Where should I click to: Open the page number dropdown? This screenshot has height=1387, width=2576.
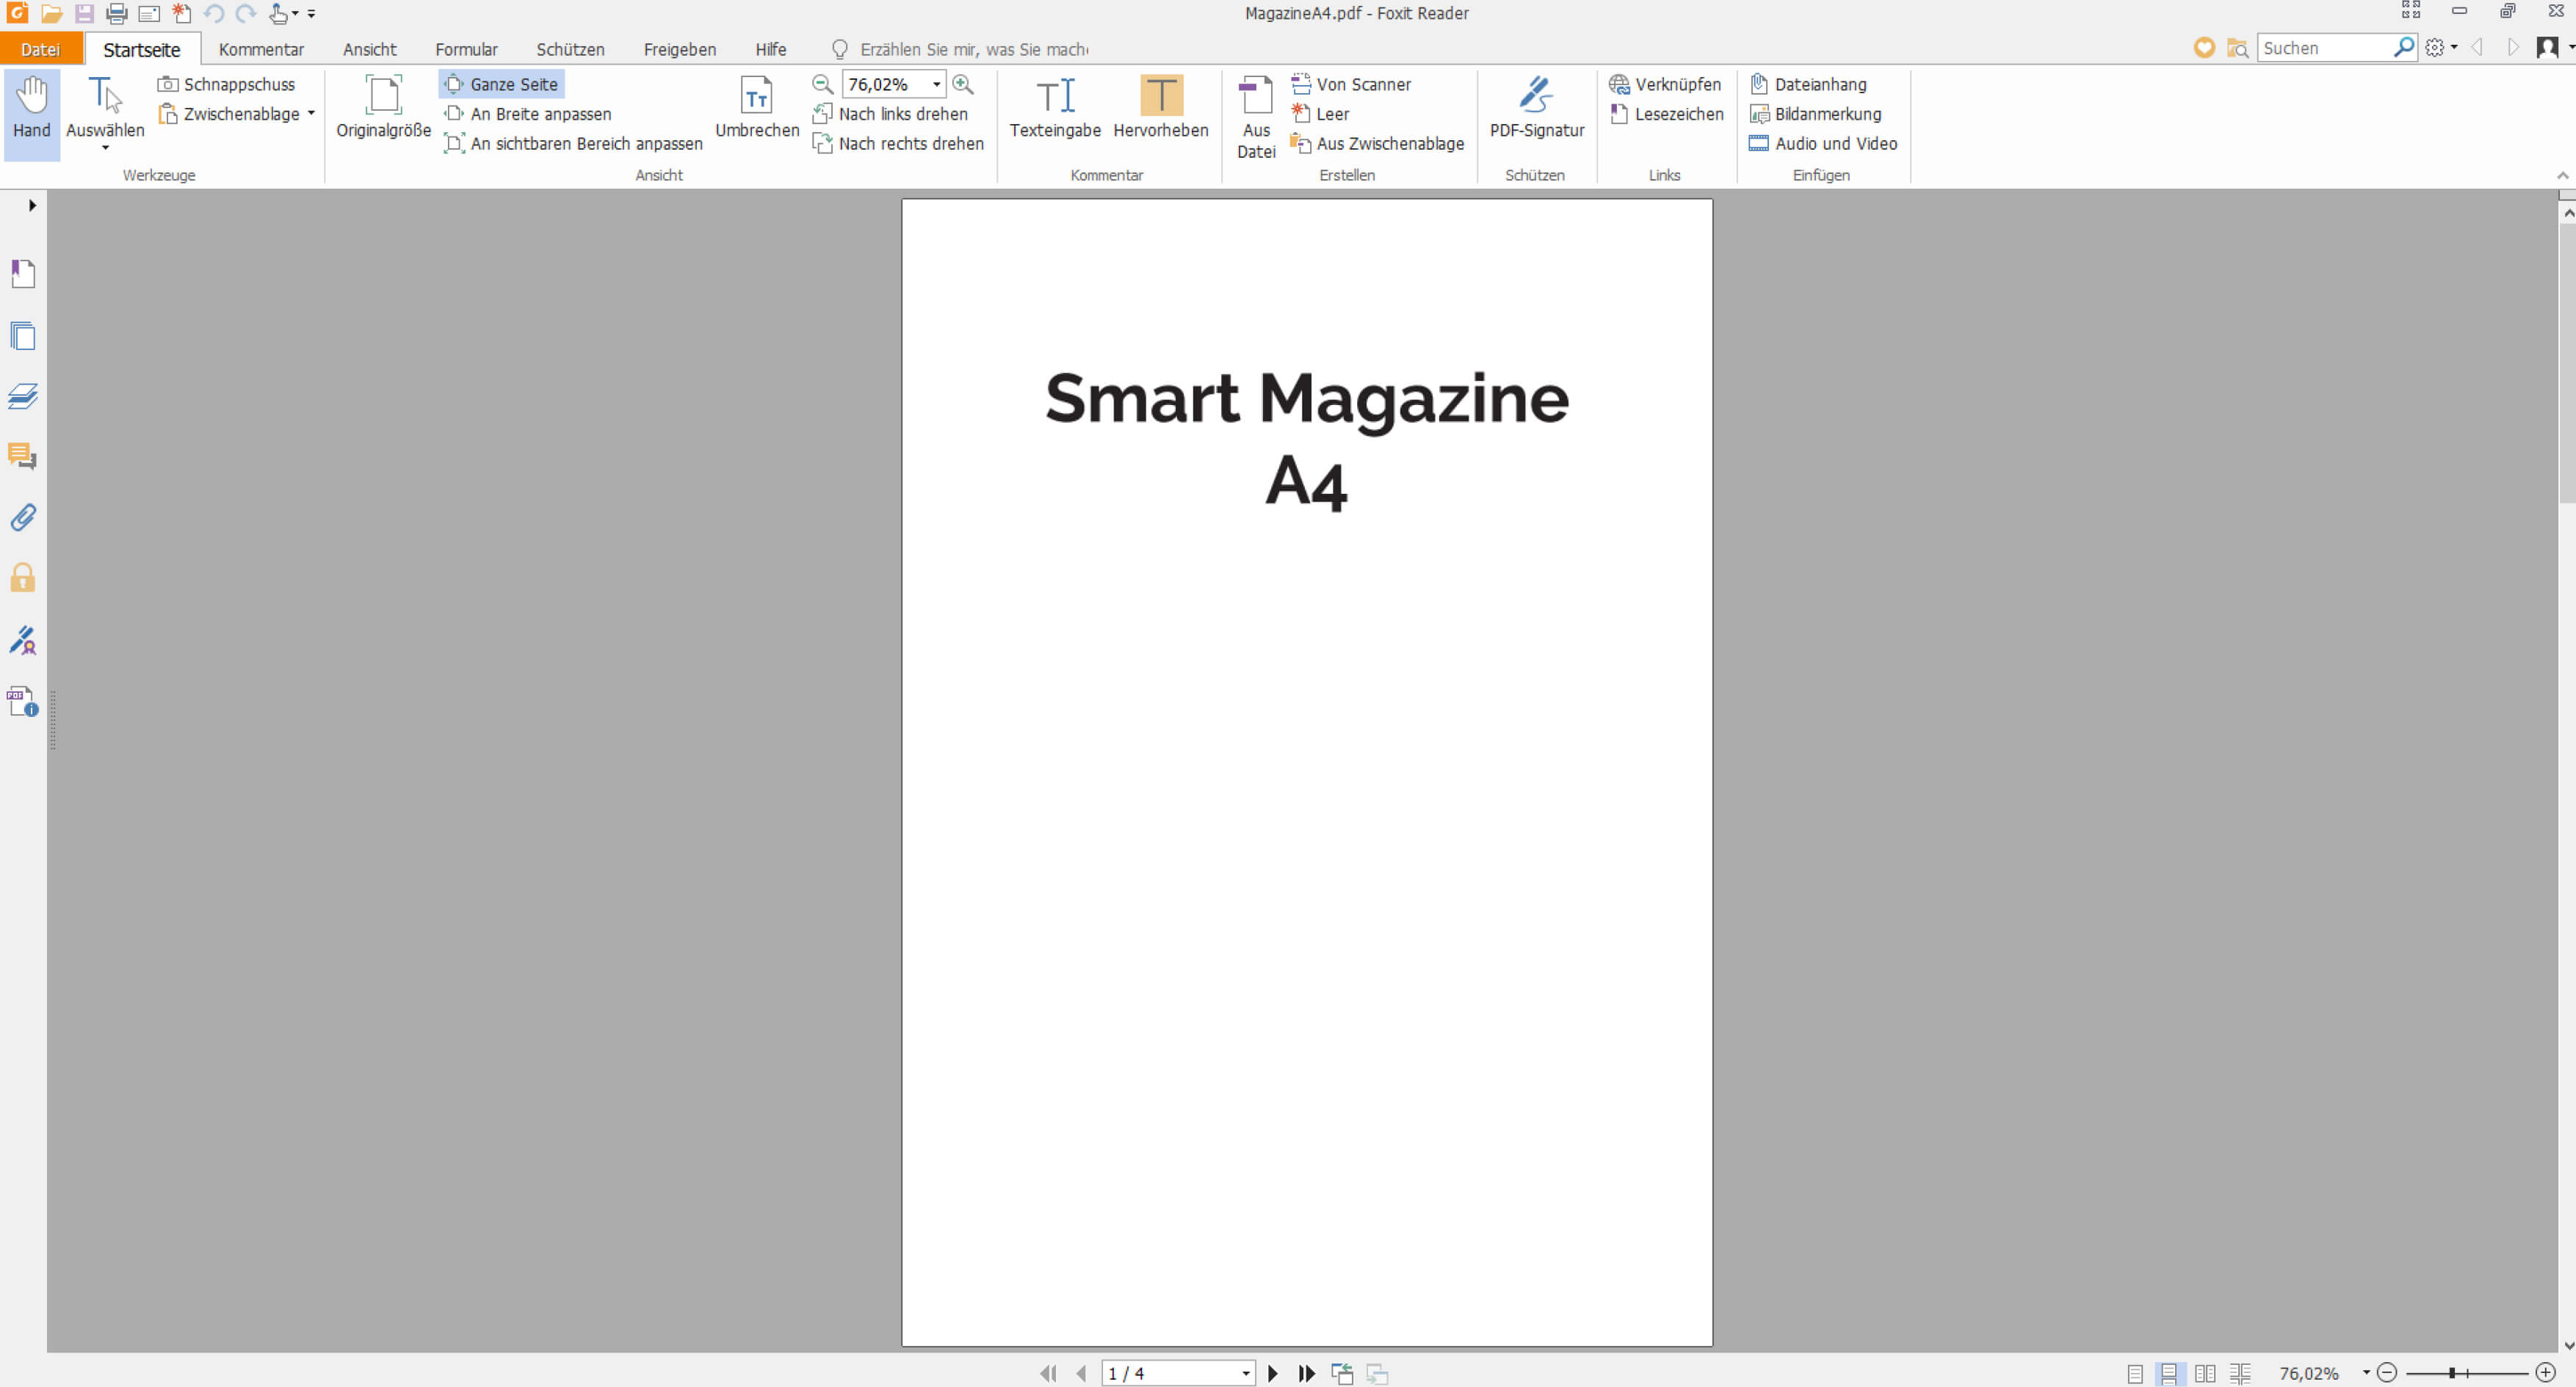[x=1245, y=1374]
